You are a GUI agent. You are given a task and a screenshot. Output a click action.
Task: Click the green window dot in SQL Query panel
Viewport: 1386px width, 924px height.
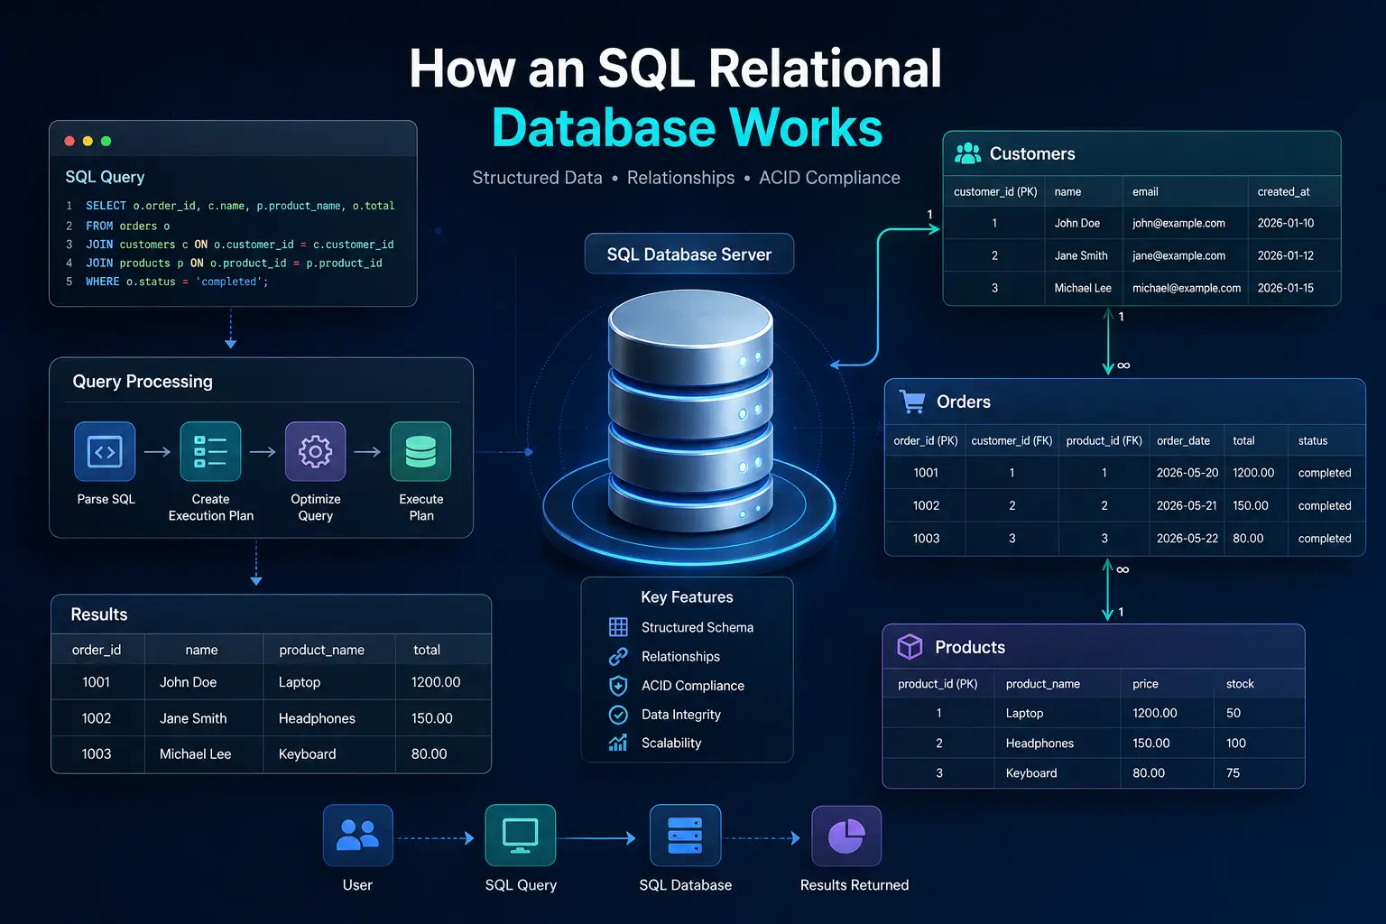point(106,141)
